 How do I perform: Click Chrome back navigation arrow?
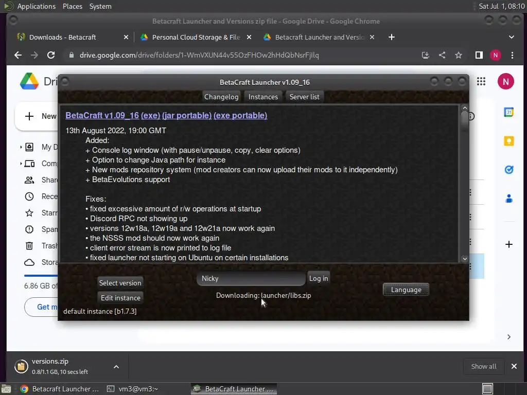(18, 55)
